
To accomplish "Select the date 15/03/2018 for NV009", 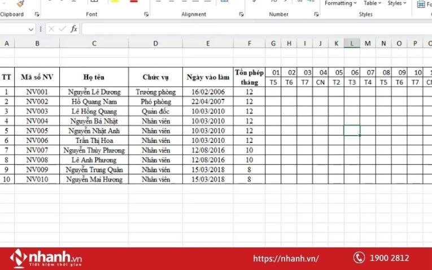I will [x=208, y=169].
